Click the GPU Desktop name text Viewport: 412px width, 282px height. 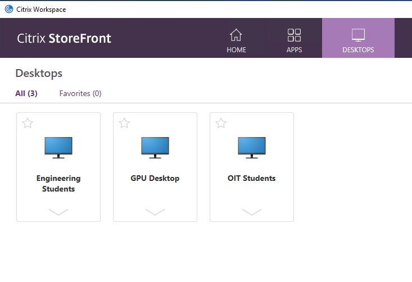pos(155,179)
